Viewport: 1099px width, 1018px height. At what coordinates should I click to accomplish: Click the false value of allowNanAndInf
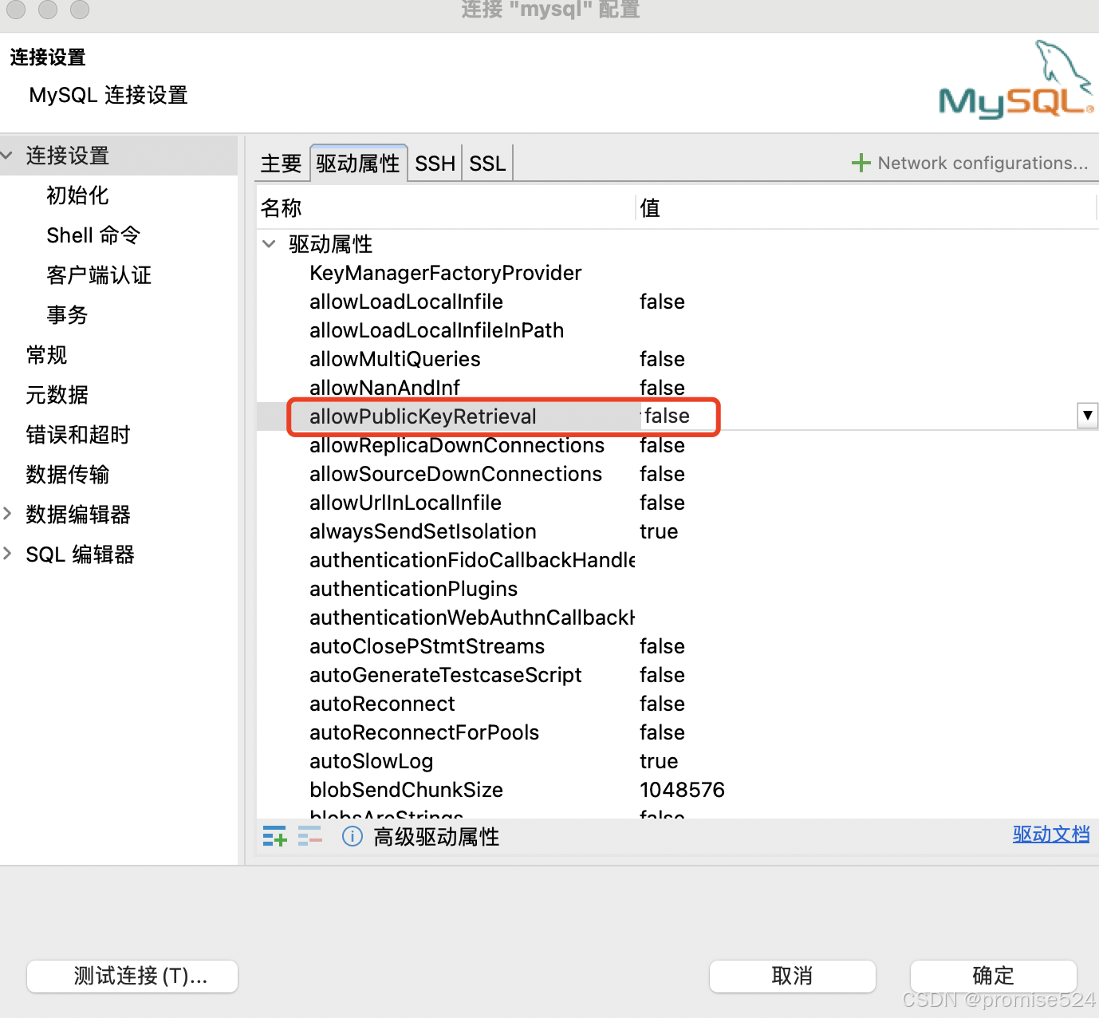tap(662, 388)
